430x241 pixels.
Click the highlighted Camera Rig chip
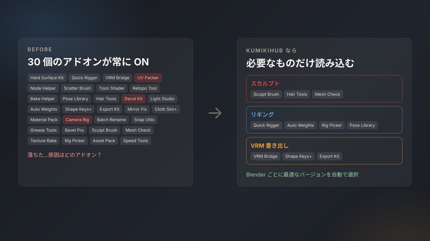[x=77, y=120]
